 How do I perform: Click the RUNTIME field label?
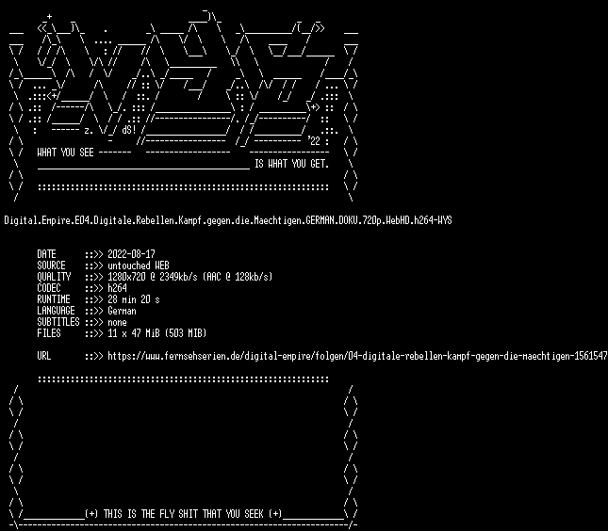pyautogui.click(x=54, y=299)
